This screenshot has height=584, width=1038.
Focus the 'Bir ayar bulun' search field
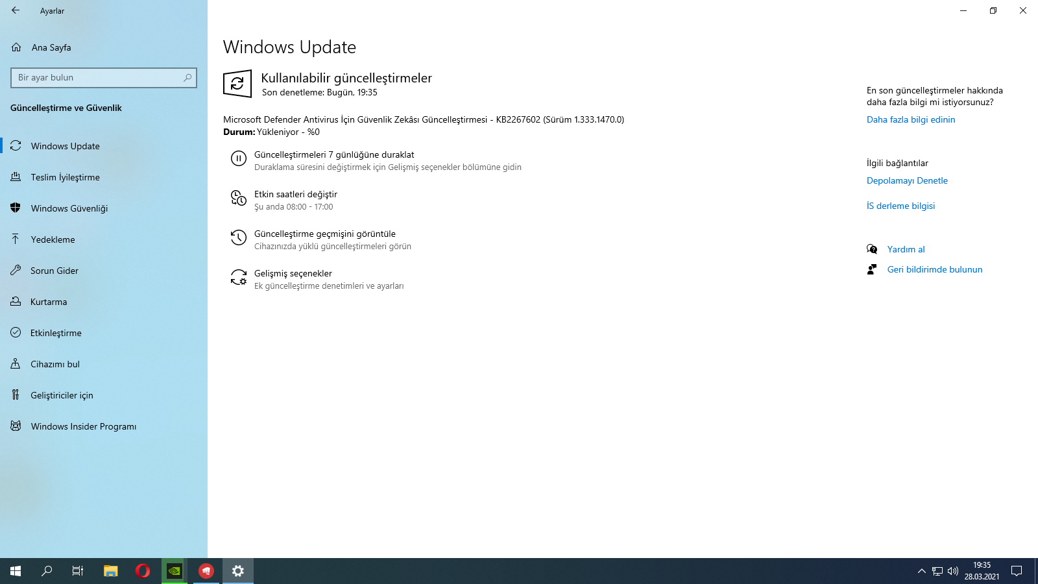[104, 78]
